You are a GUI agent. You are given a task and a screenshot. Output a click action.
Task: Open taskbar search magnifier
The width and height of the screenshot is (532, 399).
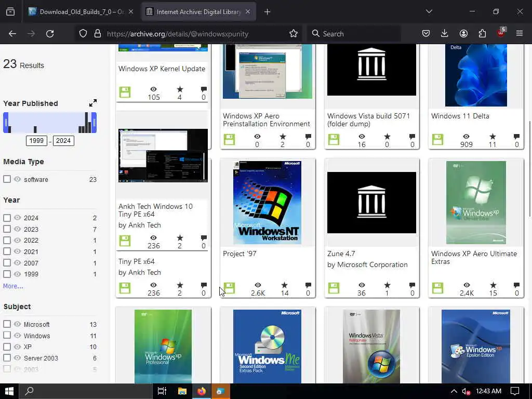[x=30, y=391]
